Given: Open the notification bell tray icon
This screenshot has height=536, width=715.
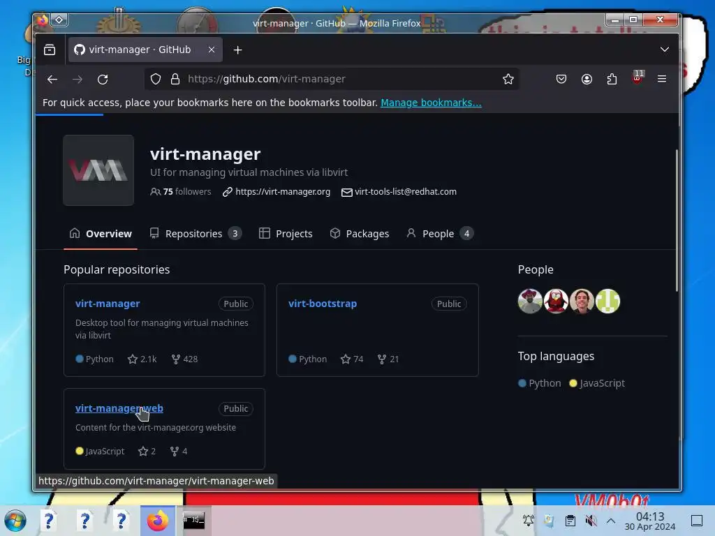Looking at the screenshot, I should pyautogui.click(x=529, y=521).
